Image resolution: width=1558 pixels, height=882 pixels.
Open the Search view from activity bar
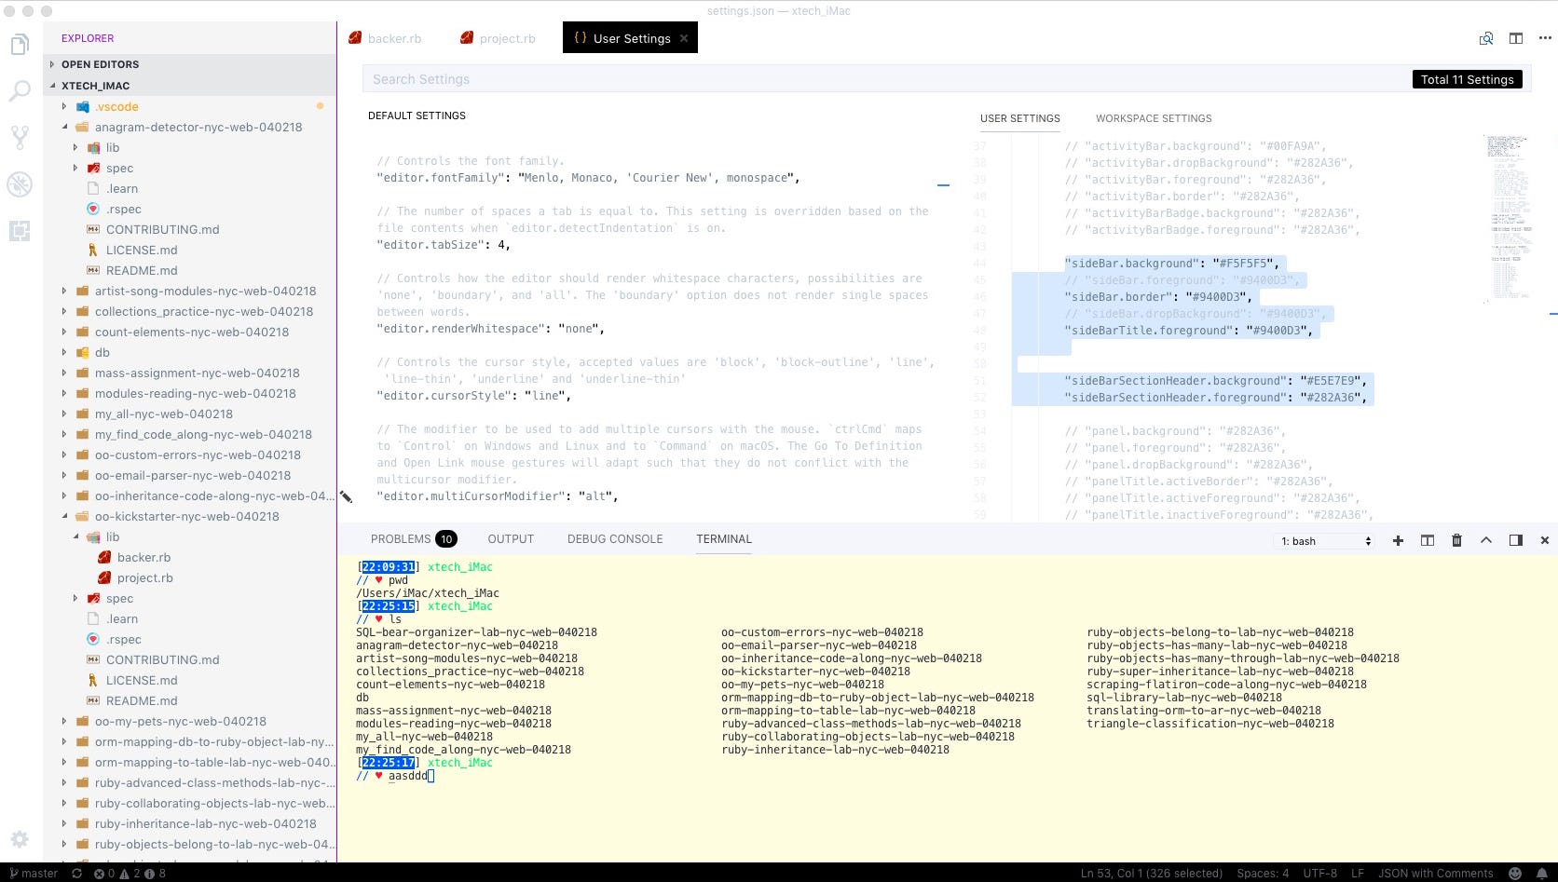pos(20,90)
